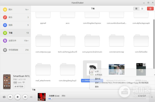The width and height of the screenshot is (155, 102).
Task: Minimize the HandShaker window
Action: 144,3
